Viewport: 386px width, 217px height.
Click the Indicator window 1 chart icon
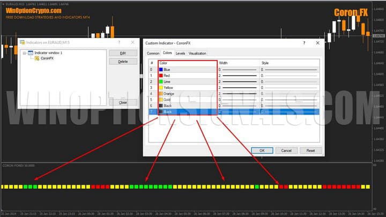pyautogui.click(x=31, y=53)
